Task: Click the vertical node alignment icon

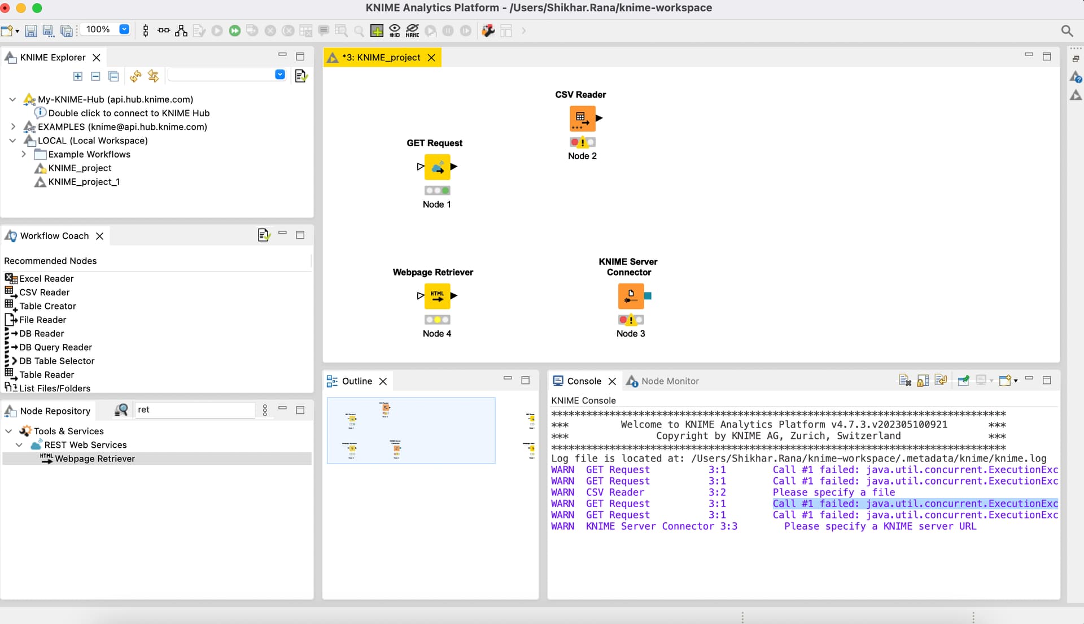Action: [146, 30]
